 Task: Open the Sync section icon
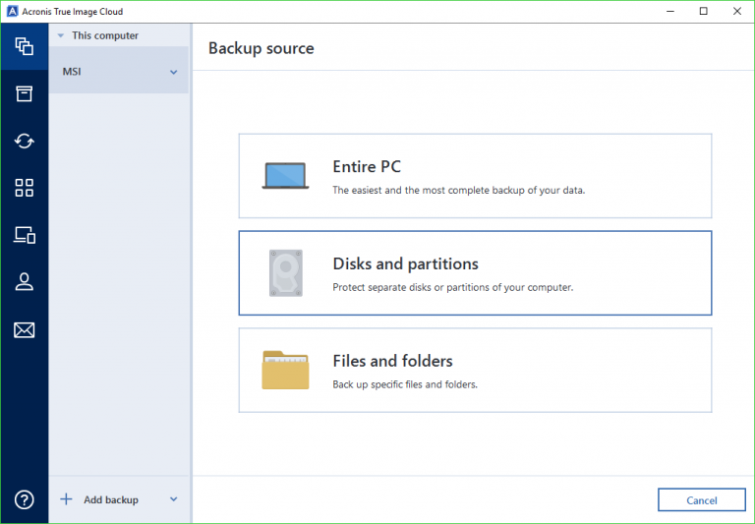click(x=24, y=141)
